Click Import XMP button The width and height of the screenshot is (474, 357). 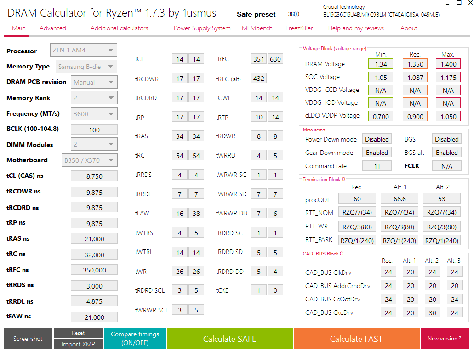click(78, 344)
